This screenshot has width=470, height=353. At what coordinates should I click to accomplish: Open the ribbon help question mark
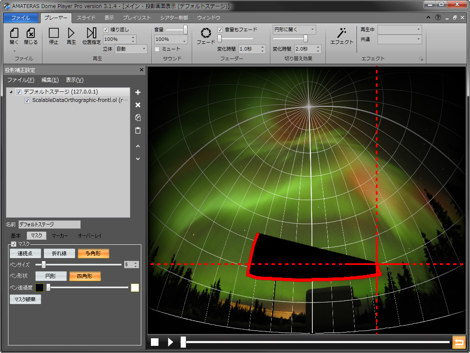pyautogui.click(x=438, y=17)
